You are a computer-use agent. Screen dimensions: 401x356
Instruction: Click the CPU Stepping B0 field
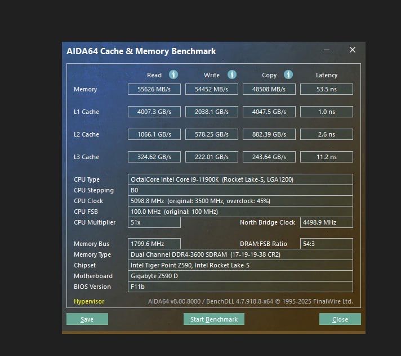coord(240,190)
